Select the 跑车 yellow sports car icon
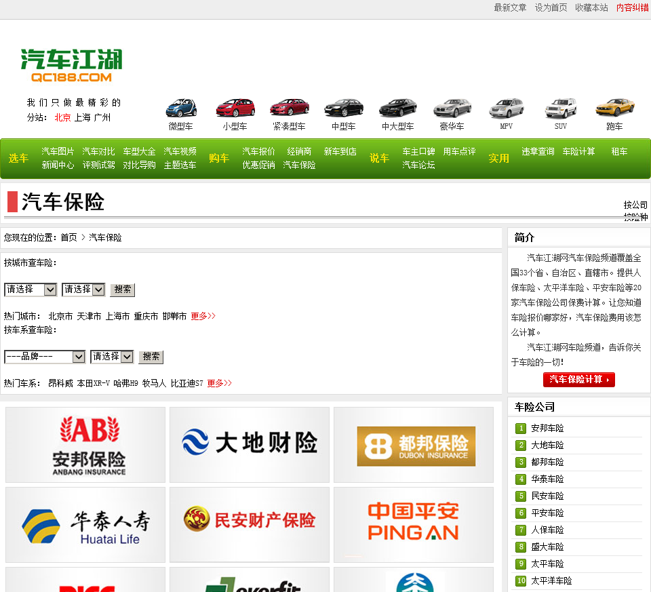The image size is (651, 592). 615,108
